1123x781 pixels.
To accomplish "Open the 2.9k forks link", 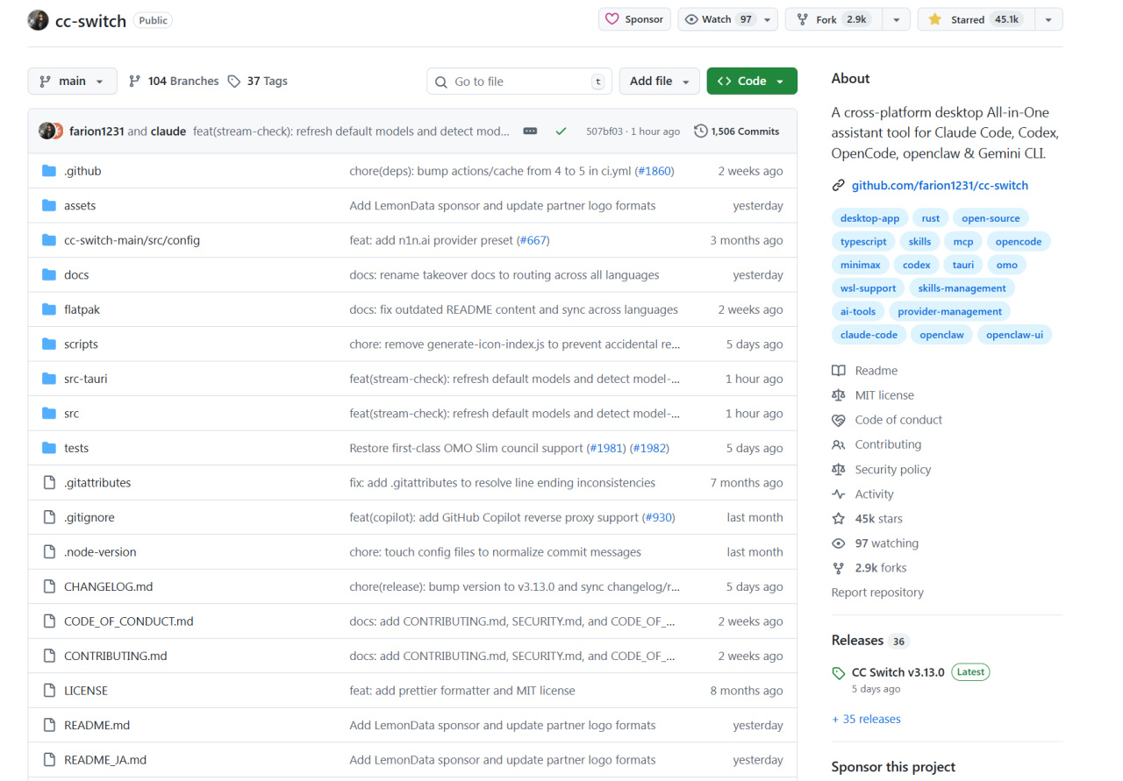I will coord(881,568).
